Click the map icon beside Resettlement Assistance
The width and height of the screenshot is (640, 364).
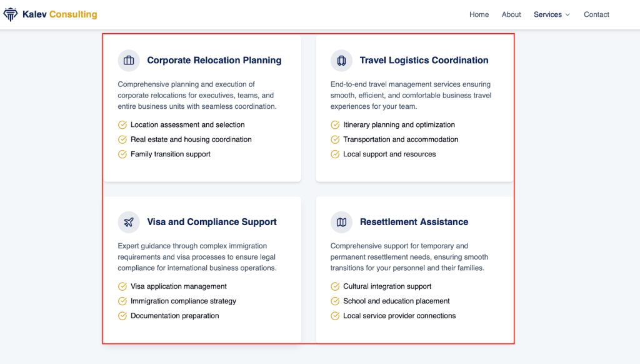click(x=341, y=222)
